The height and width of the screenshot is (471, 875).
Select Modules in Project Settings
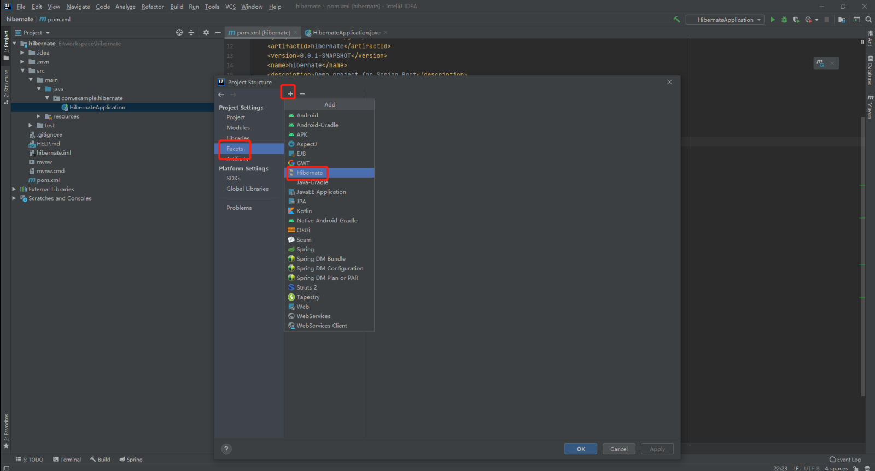coord(238,128)
